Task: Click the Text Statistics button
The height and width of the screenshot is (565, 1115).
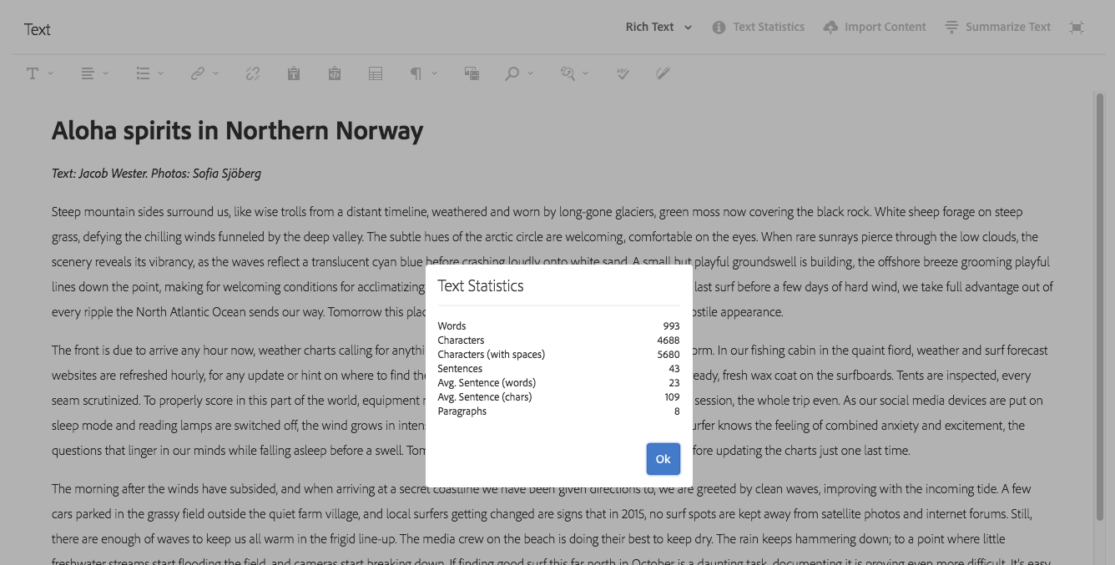Action: (x=759, y=28)
